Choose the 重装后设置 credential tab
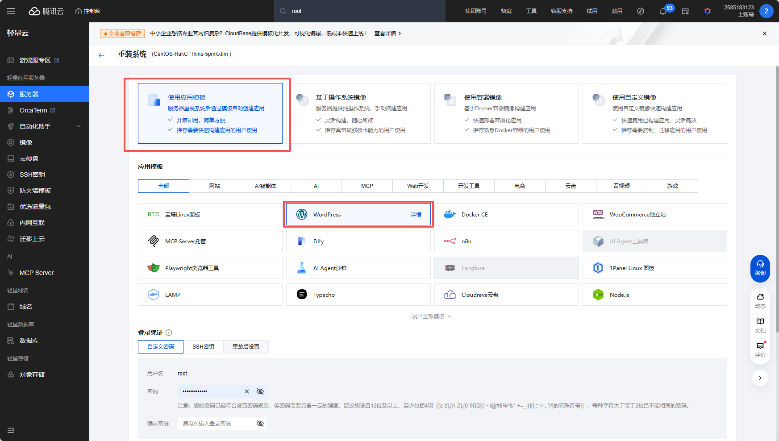Image resolution: width=779 pixels, height=441 pixels. (x=246, y=347)
